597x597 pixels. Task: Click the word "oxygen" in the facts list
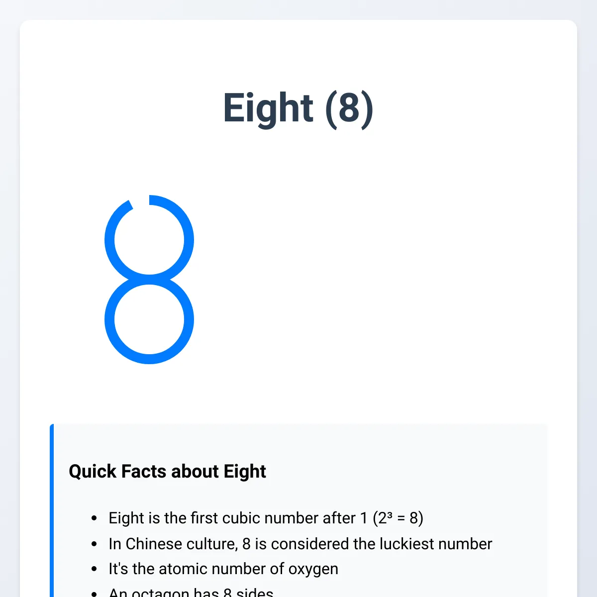[x=313, y=569]
